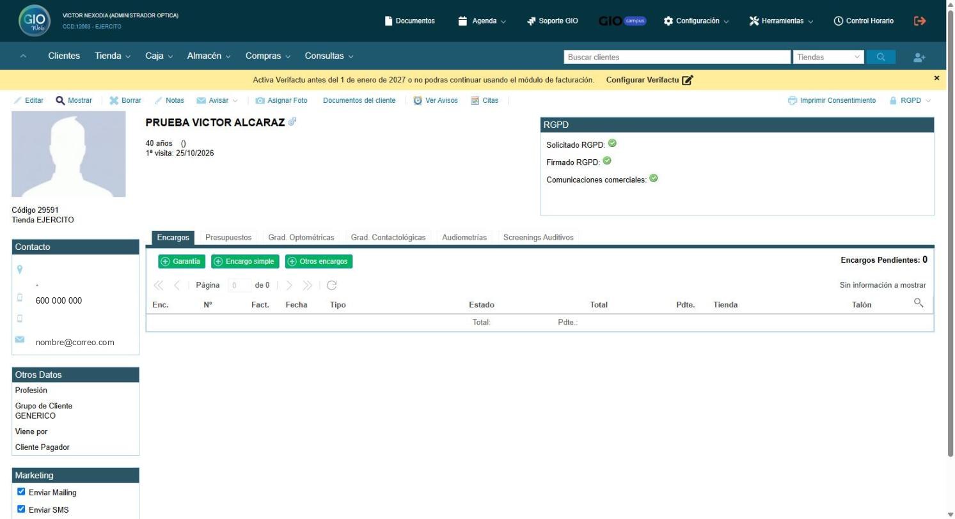Click the Garantía green button

click(x=182, y=261)
